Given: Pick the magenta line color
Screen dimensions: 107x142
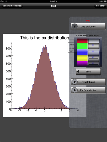Looking at the screenshot, I should pyautogui.click(x=82, y=63).
